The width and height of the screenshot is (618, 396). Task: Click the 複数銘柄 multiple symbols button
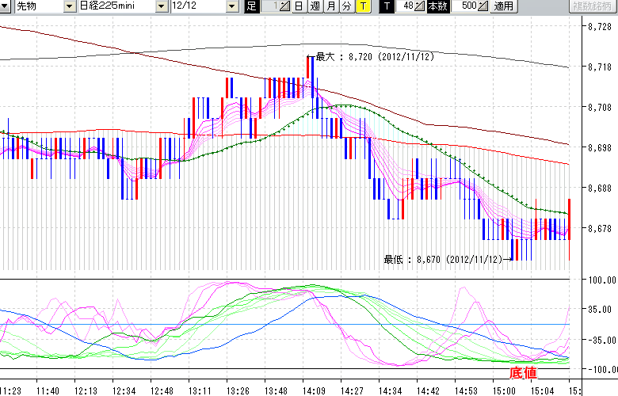[x=593, y=6]
